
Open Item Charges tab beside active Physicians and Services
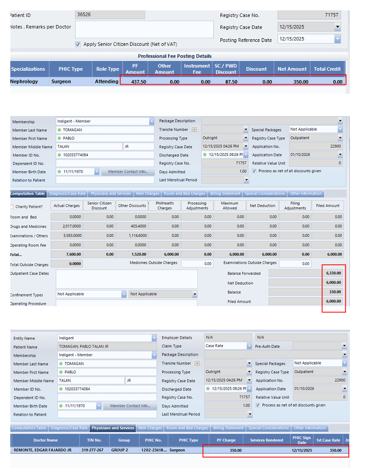(x=150, y=428)
